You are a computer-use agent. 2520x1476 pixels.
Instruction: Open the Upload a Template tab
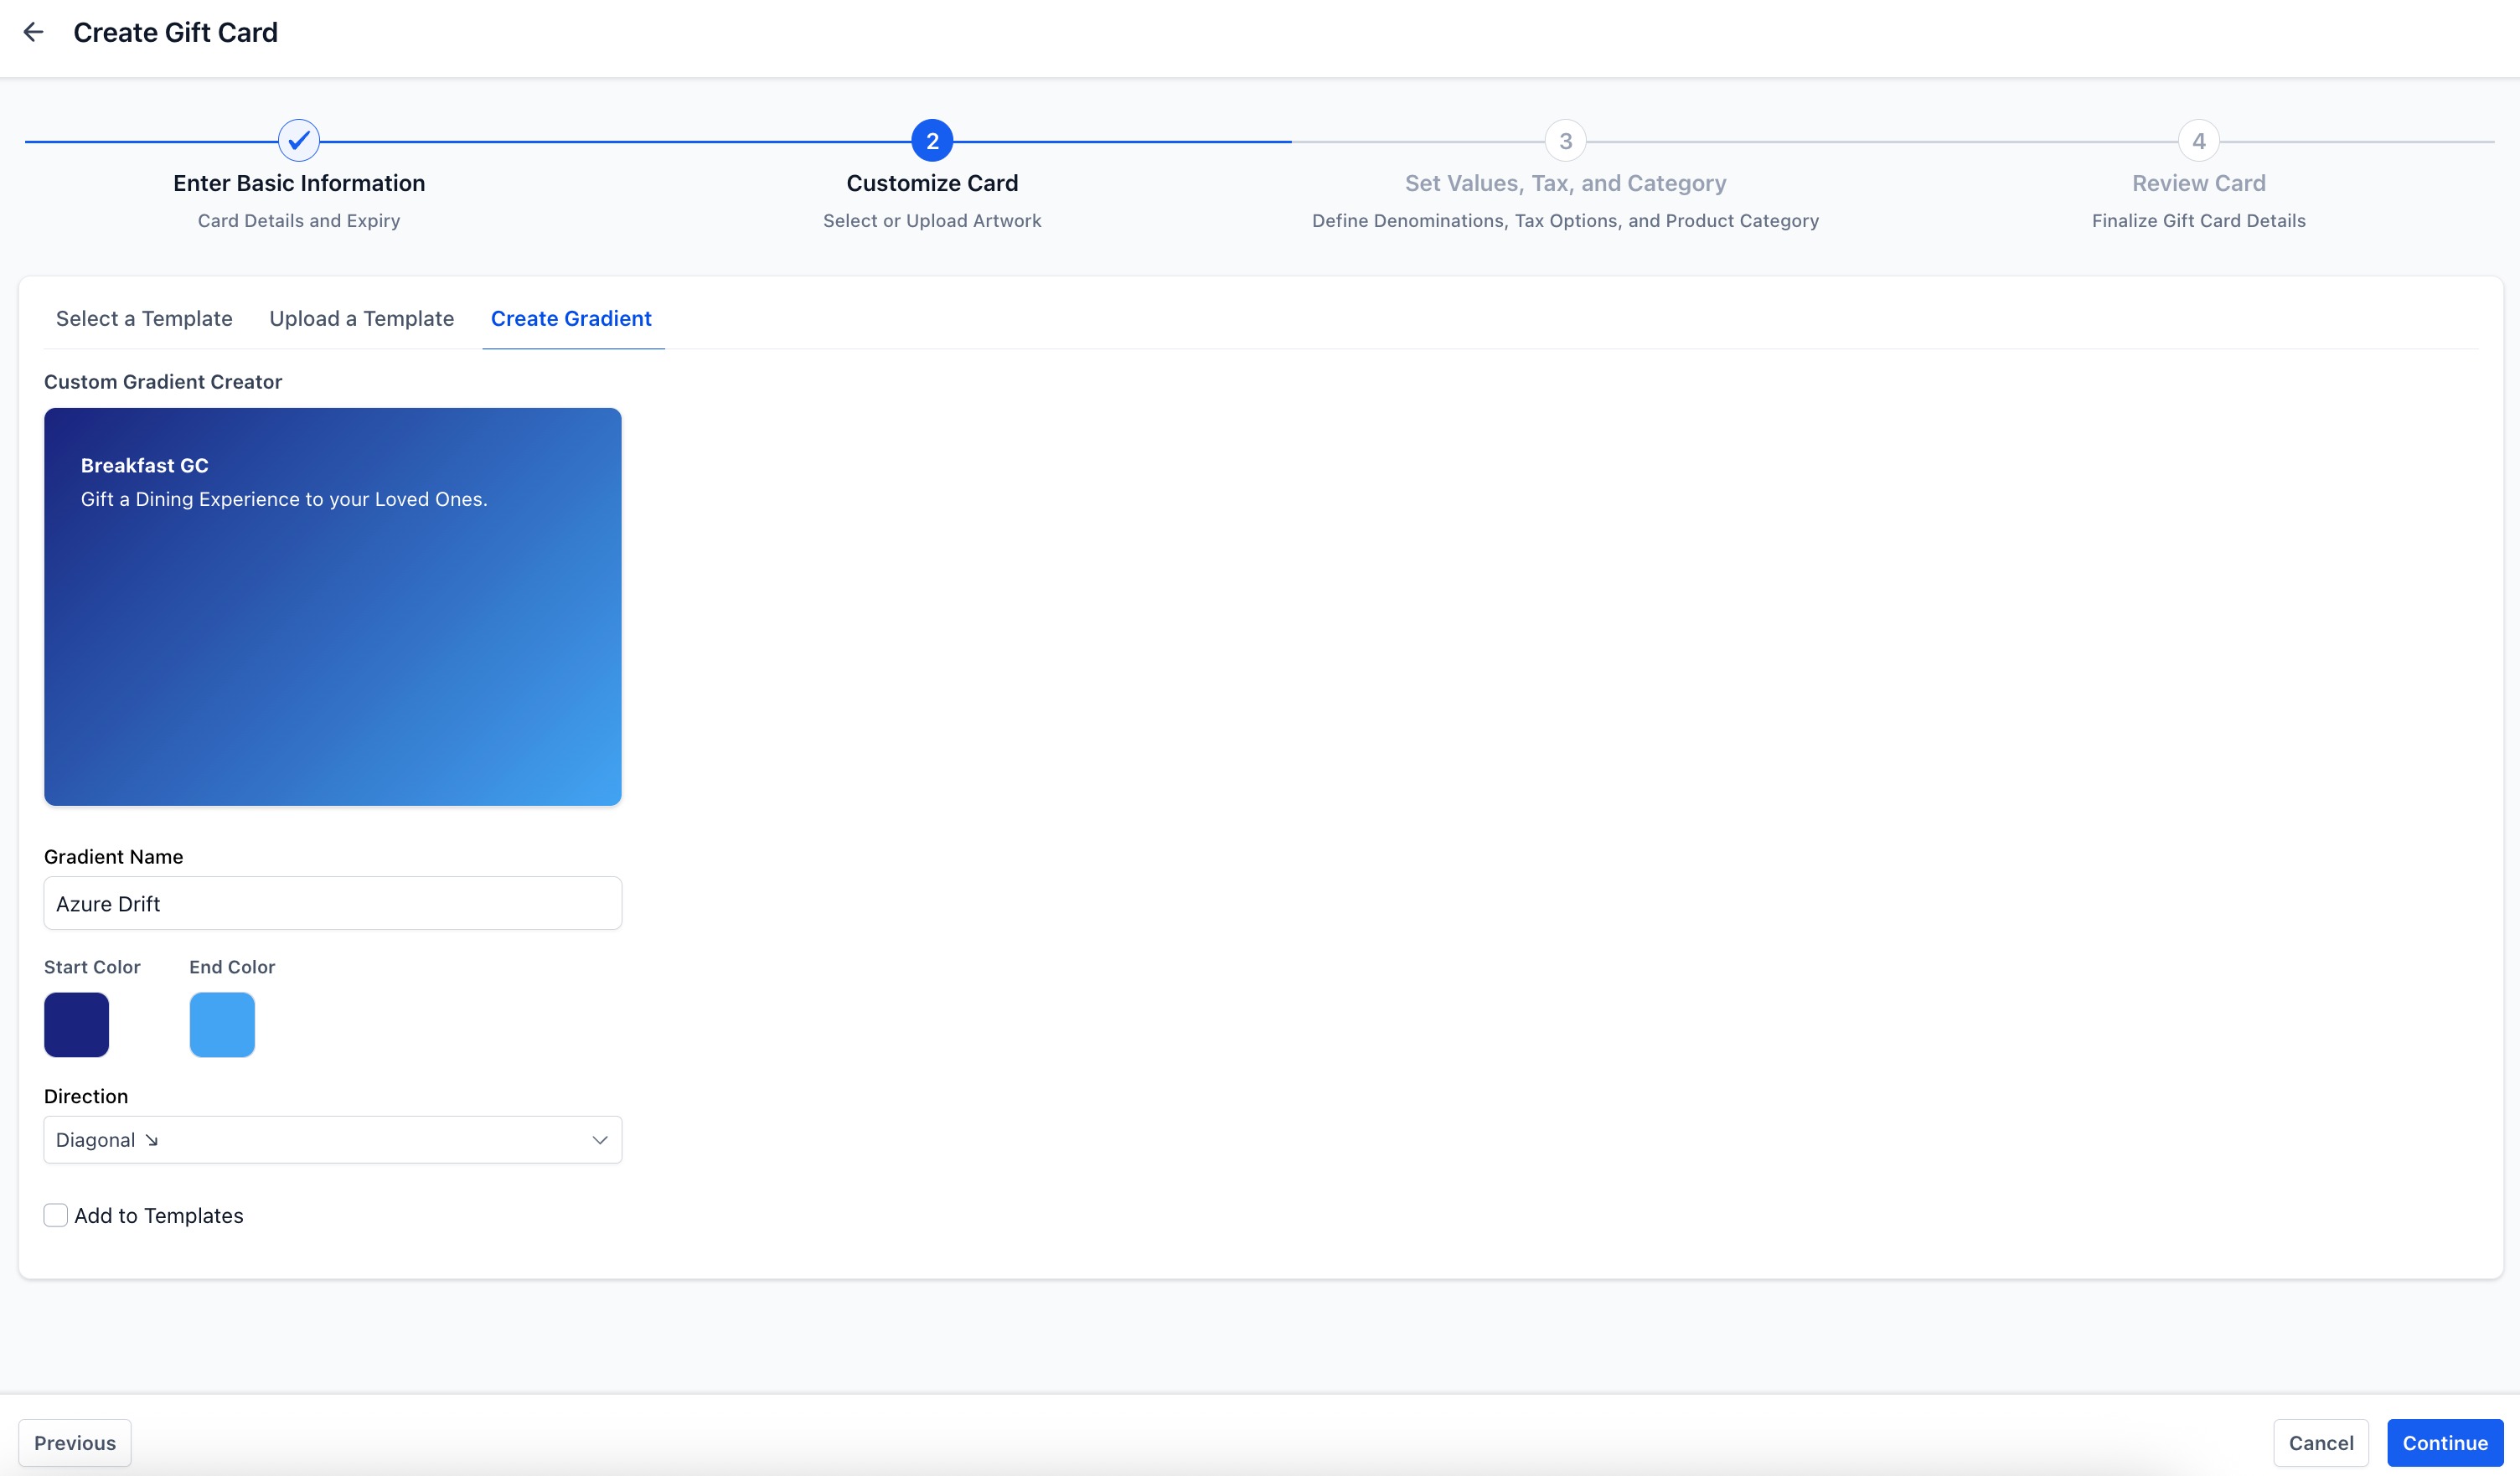tap(361, 318)
